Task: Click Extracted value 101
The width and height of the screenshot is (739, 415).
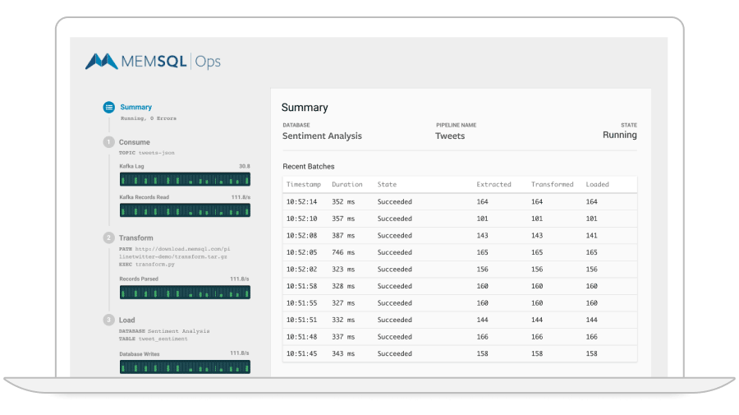Action: pyautogui.click(x=482, y=219)
